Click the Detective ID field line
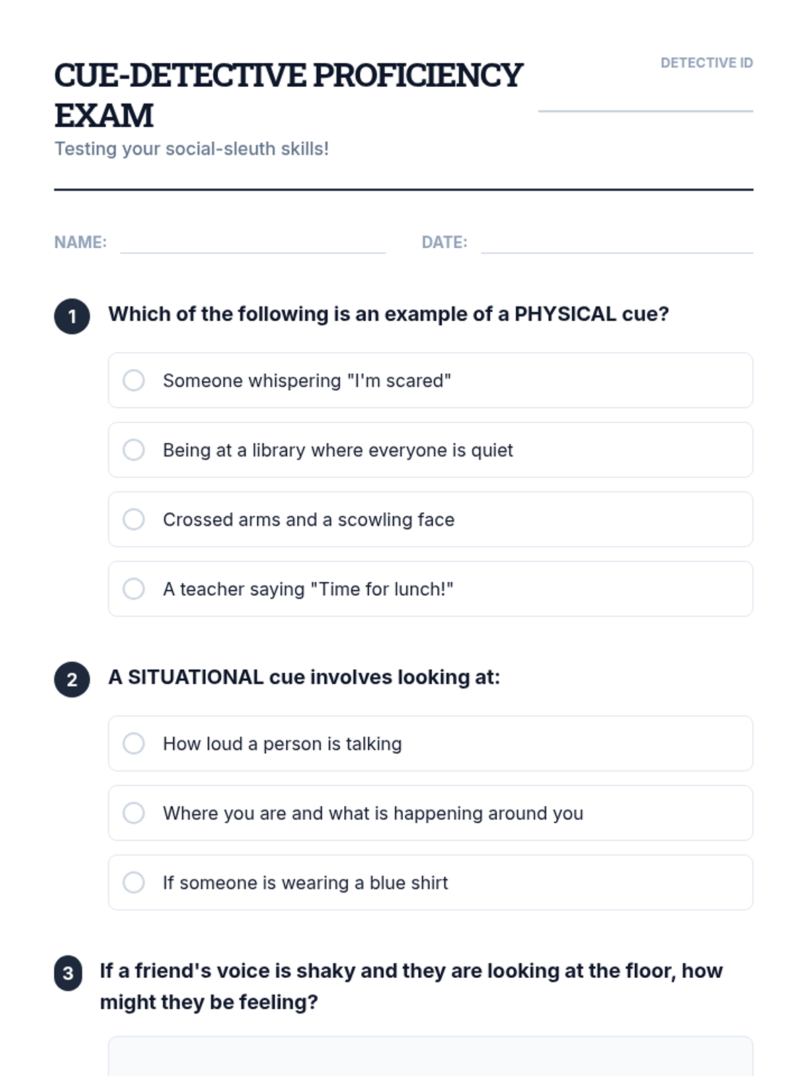The width and height of the screenshot is (807, 1076). pyautogui.click(x=646, y=101)
